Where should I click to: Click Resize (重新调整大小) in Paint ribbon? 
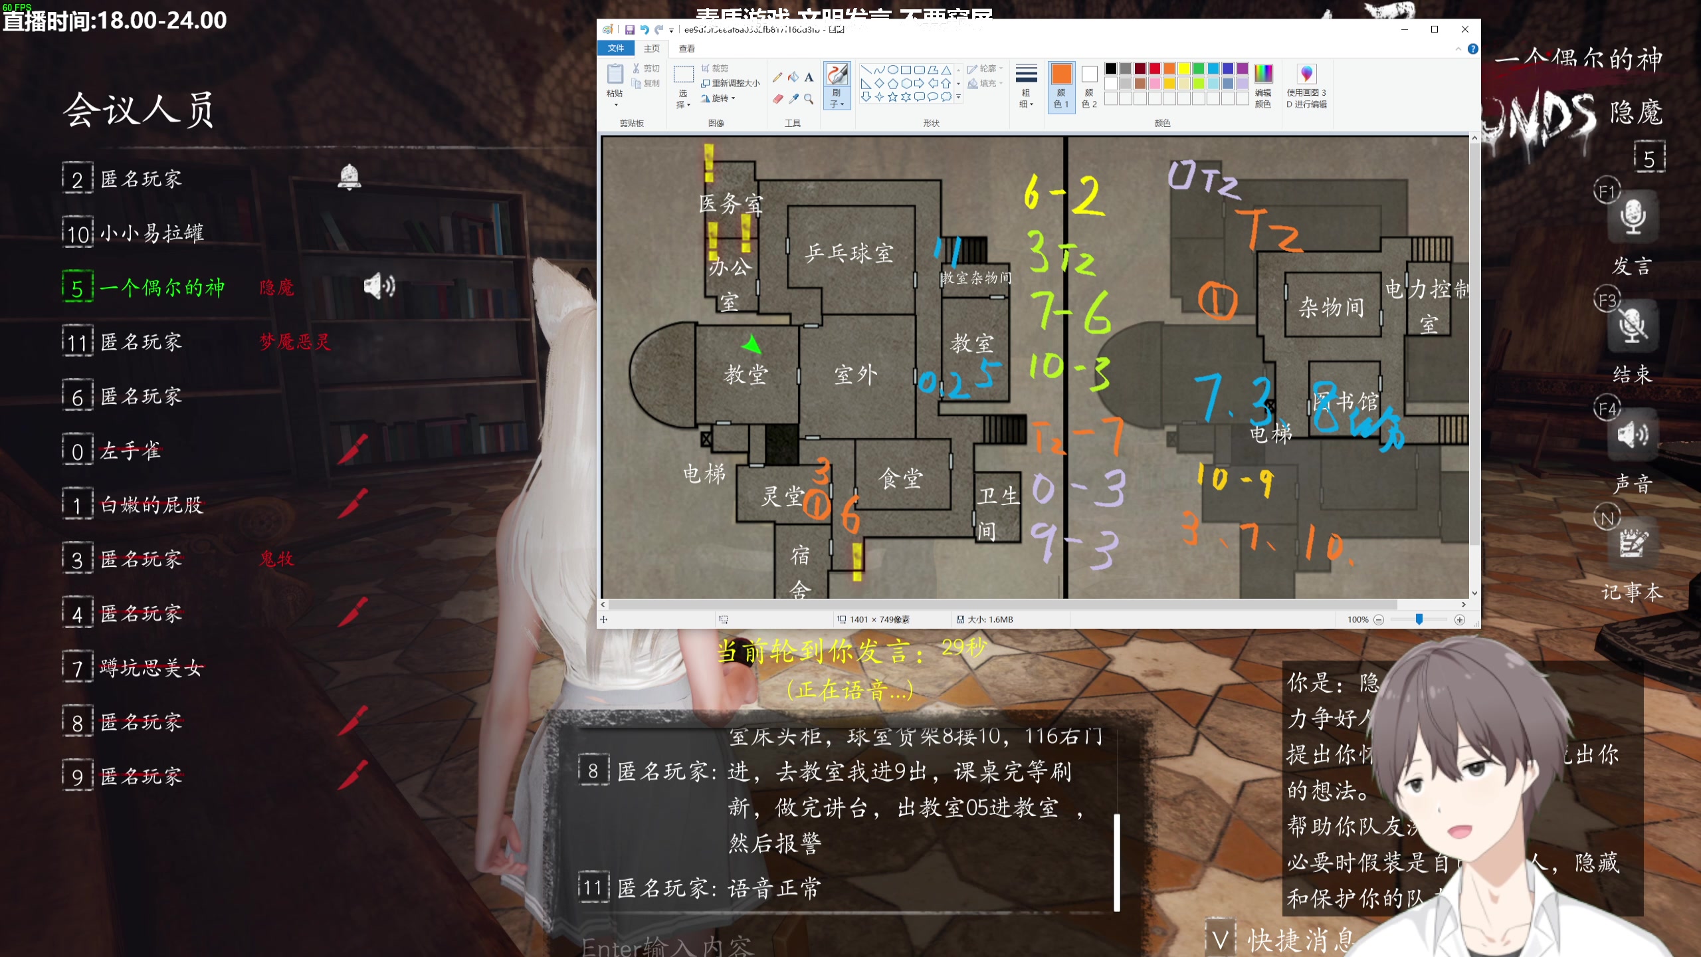coord(731,83)
